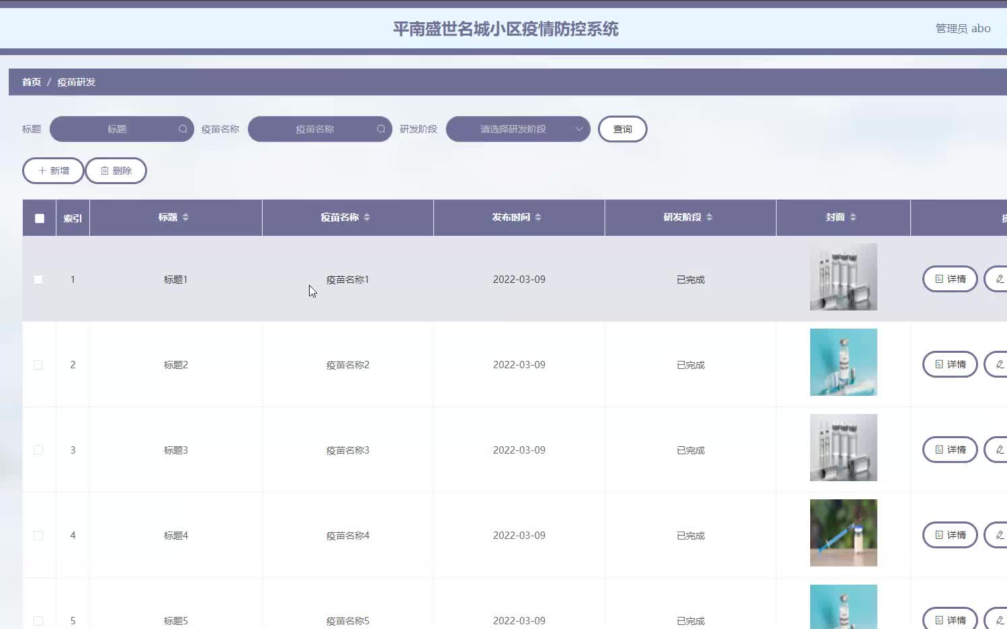Screen dimensions: 1007x629
Task: Sort by 疫苗名称 column arrows
Action: pos(367,217)
